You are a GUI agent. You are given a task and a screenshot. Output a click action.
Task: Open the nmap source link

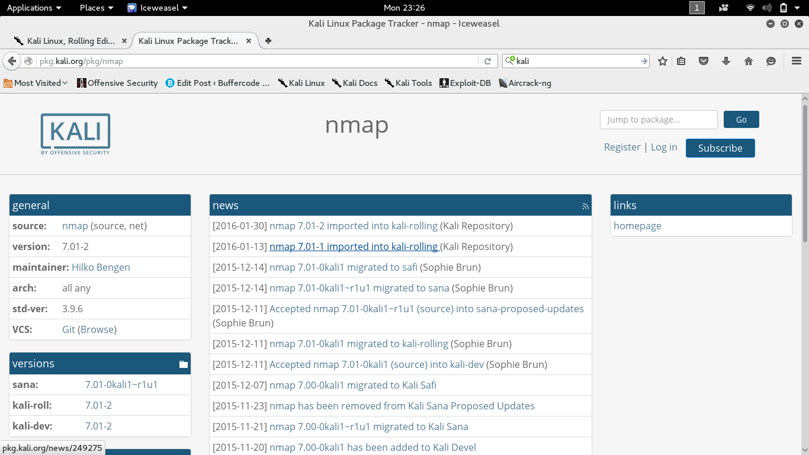pyautogui.click(x=75, y=226)
